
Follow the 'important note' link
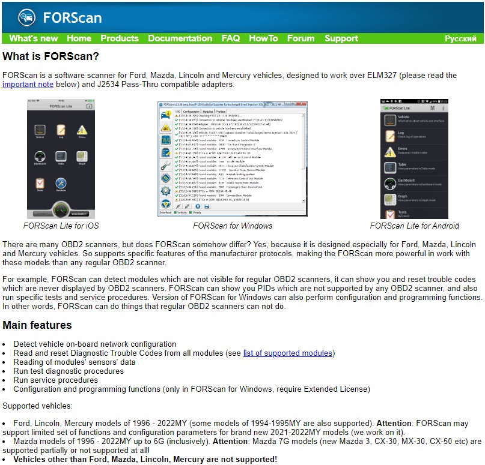pyautogui.click(x=28, y=85)
